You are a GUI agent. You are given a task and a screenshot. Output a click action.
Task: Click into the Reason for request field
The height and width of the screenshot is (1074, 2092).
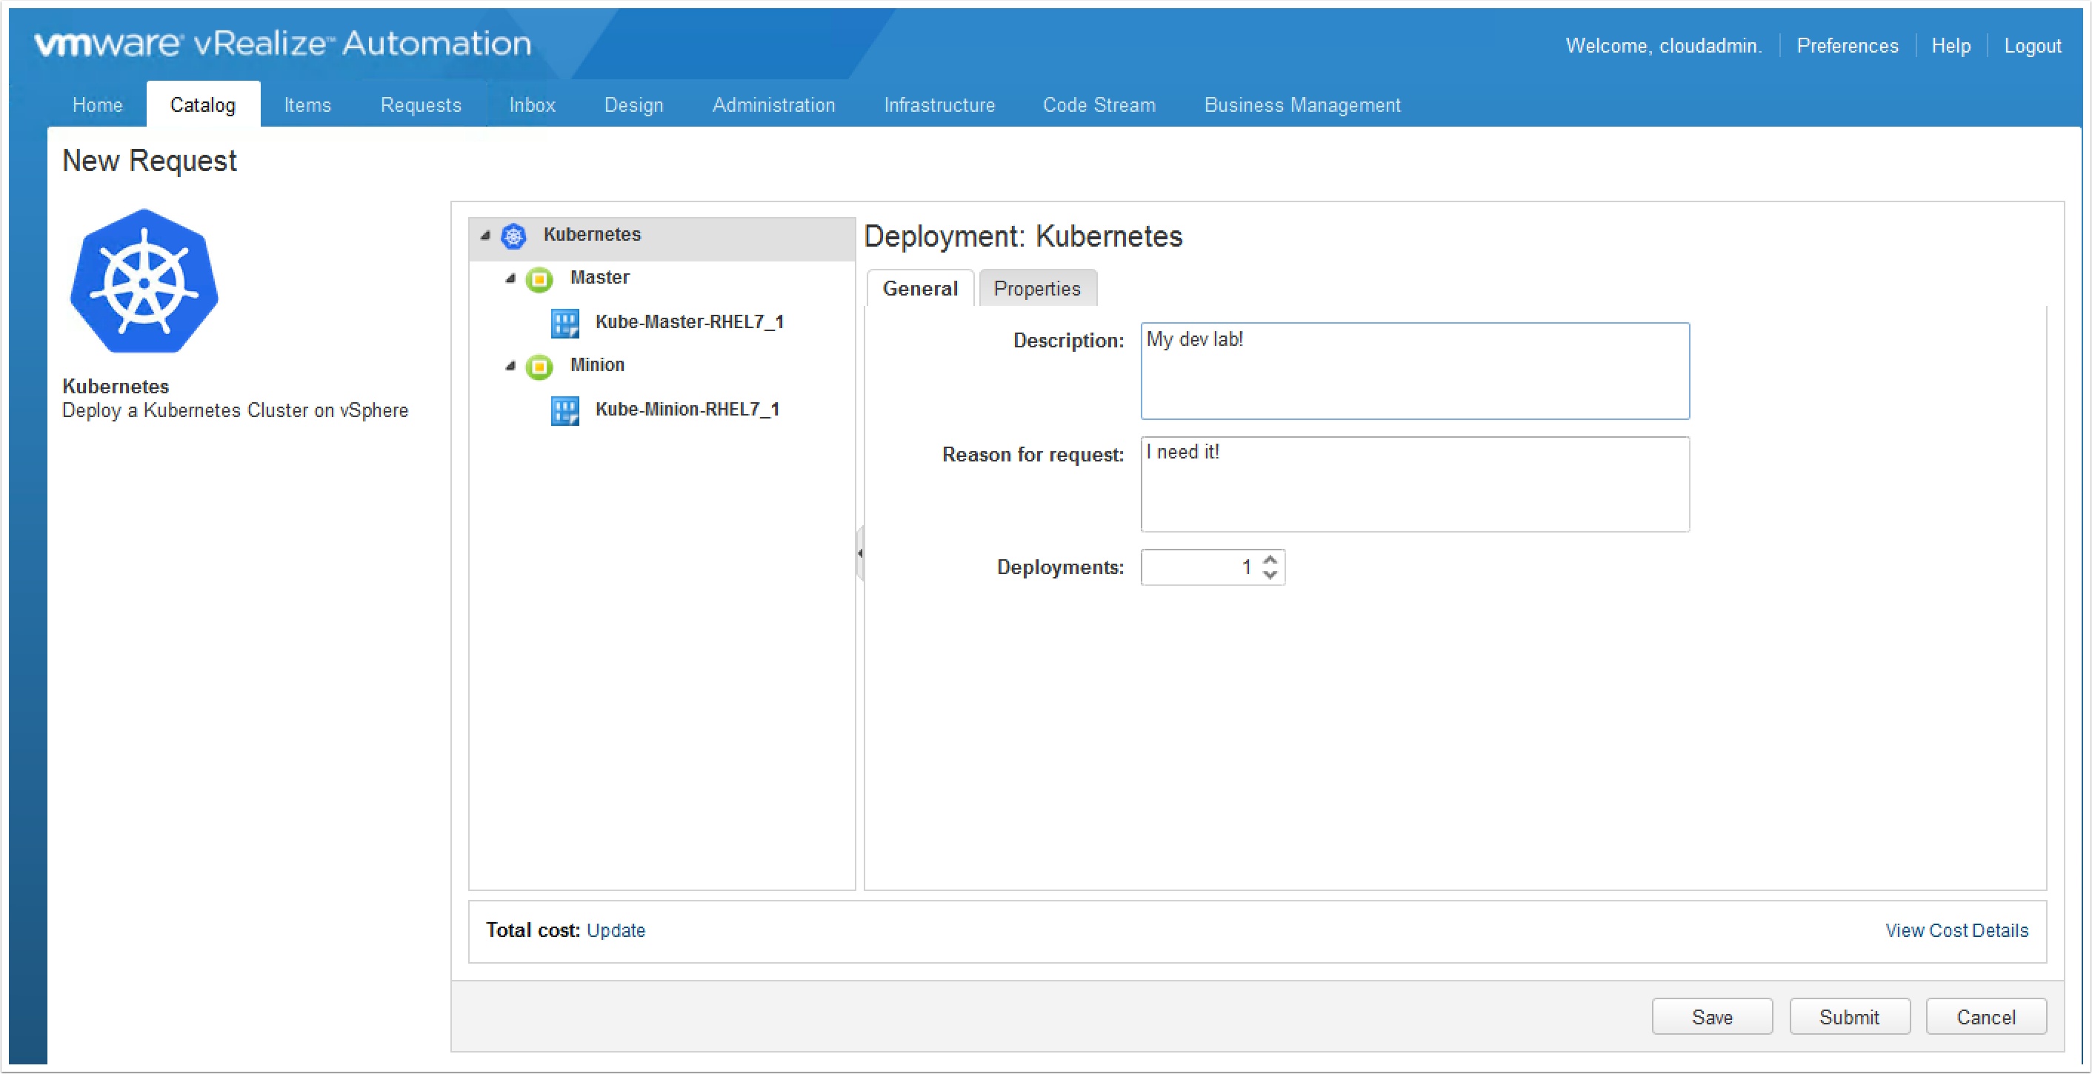[x=1414, y=485]
